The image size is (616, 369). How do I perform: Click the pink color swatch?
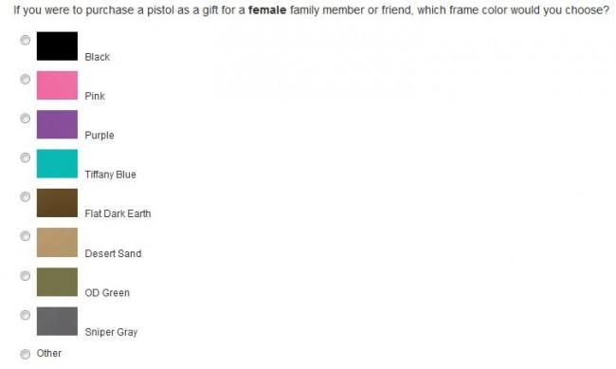click(58, 85)
